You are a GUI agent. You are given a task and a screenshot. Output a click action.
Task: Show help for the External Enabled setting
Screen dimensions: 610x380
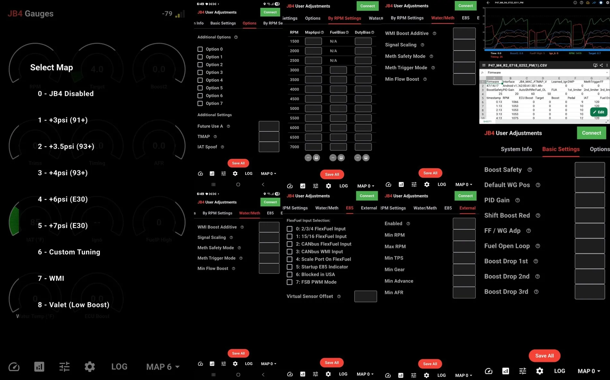tap(408, 224)
